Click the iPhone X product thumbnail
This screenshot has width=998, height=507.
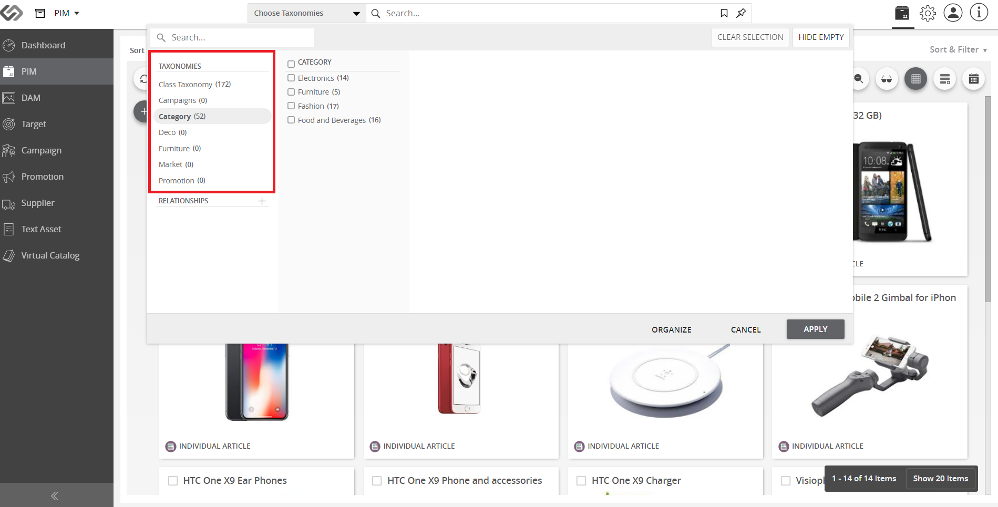click(257, 382)
